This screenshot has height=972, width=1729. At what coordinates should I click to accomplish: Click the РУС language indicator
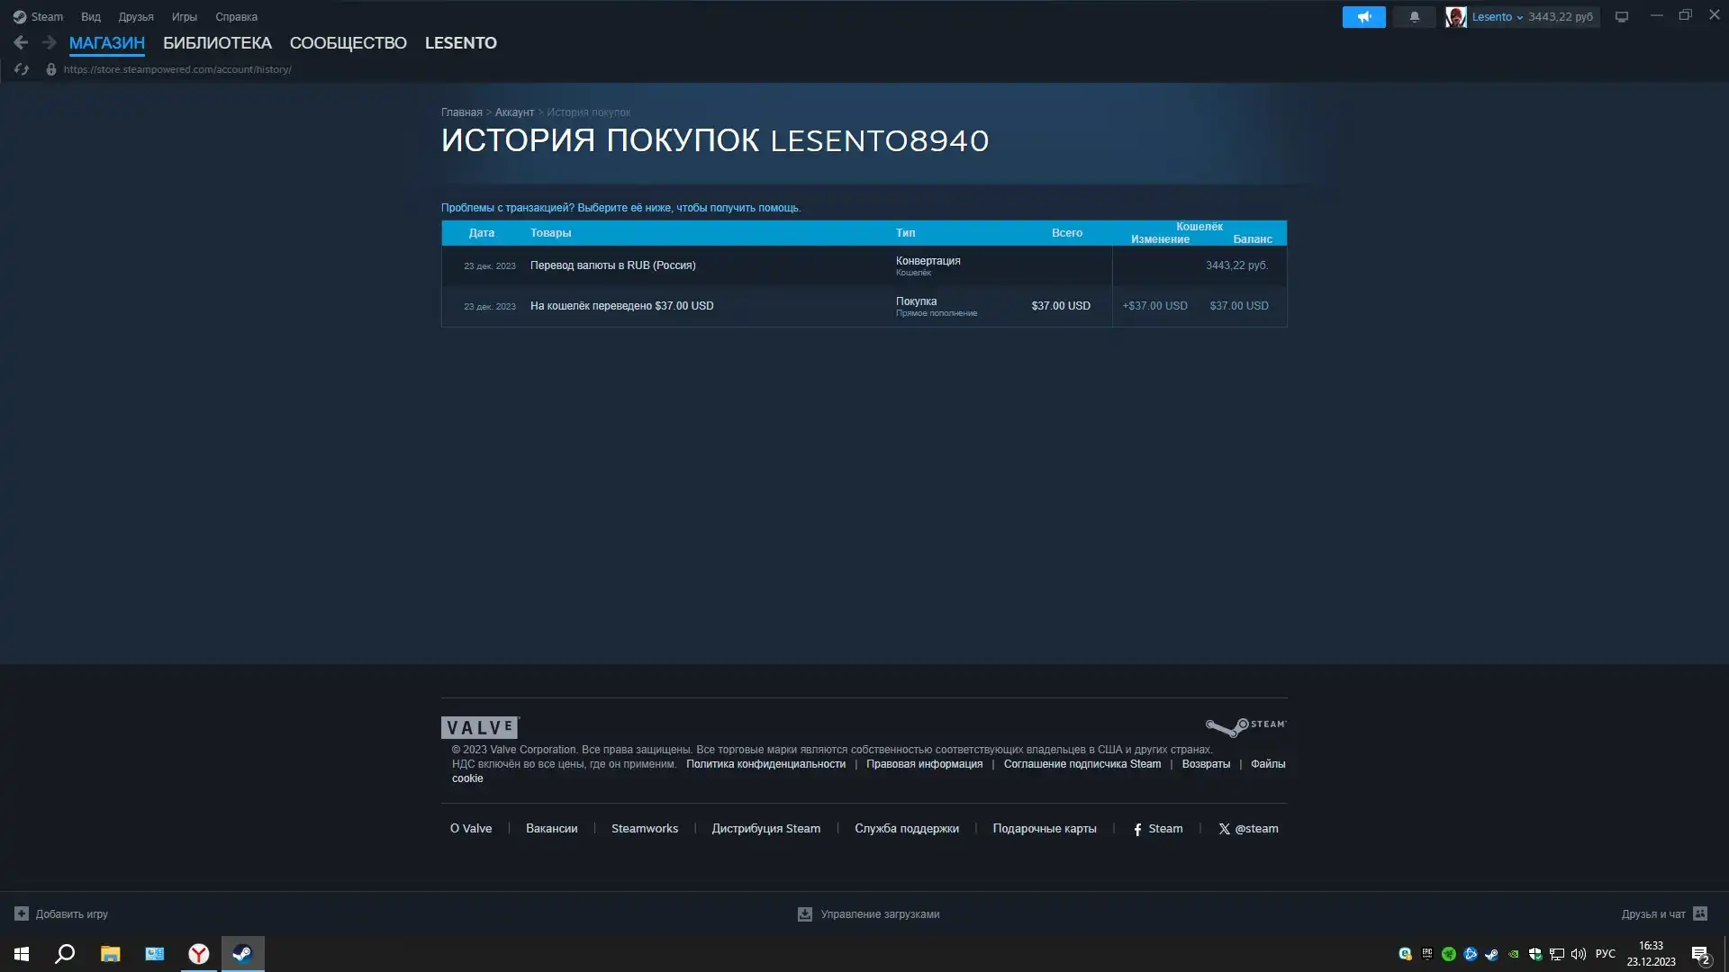pyautogui.click(x=1605, y=954)
